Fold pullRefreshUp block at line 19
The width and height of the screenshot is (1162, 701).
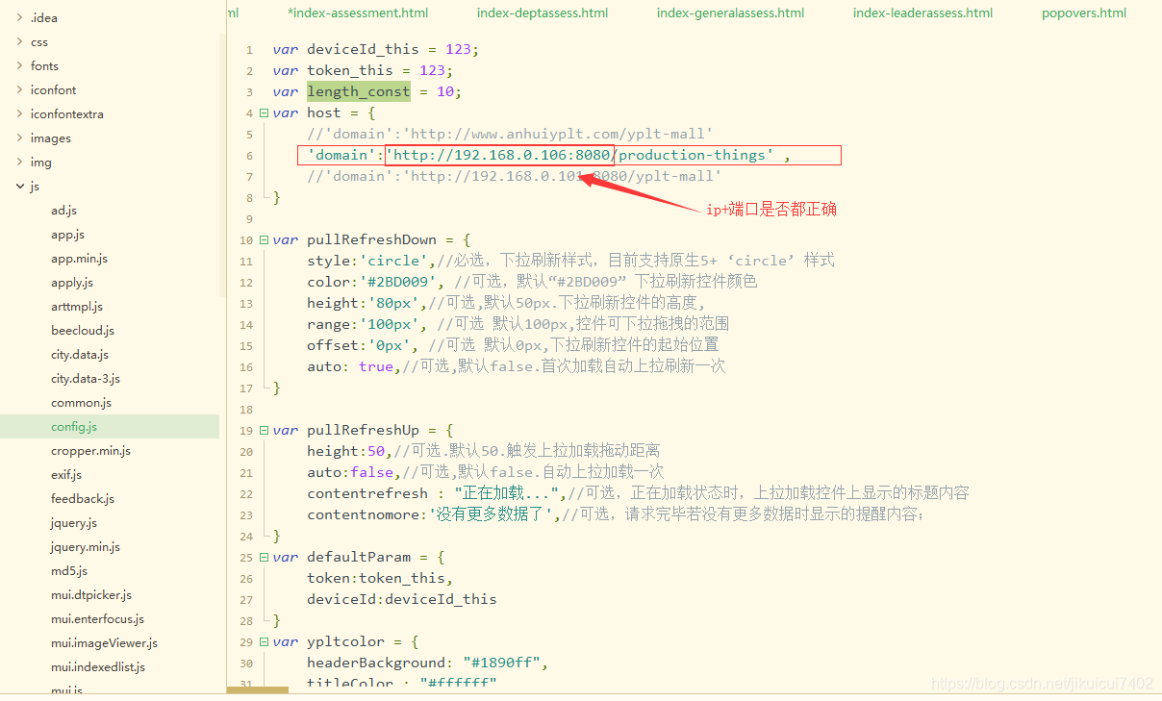click(x=265, y=431)
